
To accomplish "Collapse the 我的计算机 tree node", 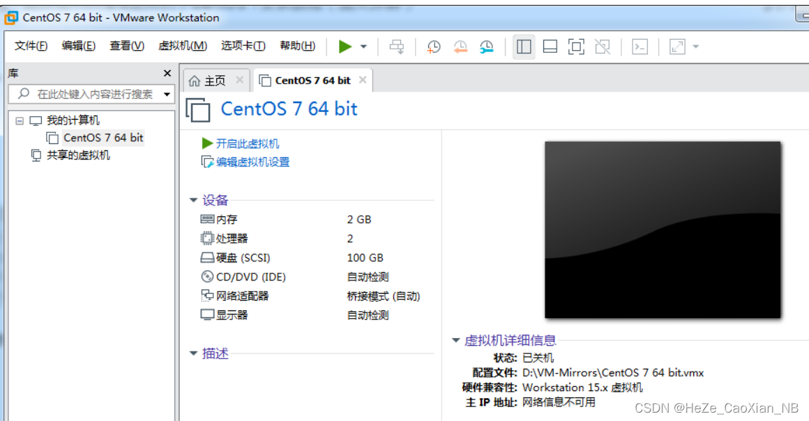I will (x=20, y=121).
